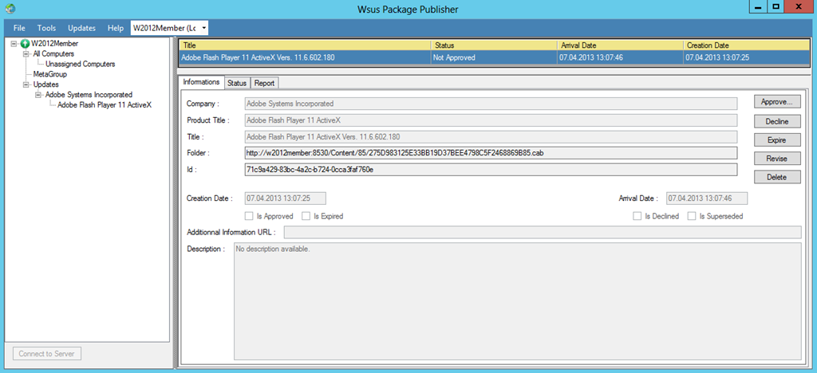Click into the Product Title field
Viewport: 817px width, 373px height.
(x=491, y=120)
